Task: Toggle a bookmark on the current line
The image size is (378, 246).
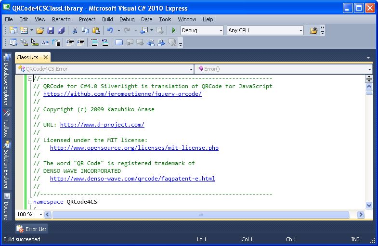Action: click(x=118, y=42)
